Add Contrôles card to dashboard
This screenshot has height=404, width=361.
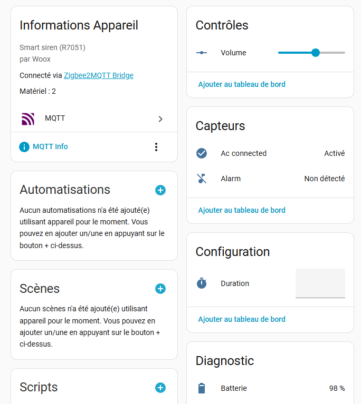[x=242, y=84]
